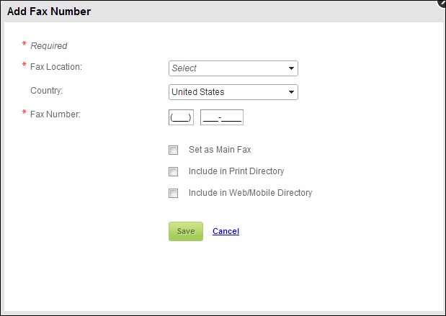Image resolution: width=446 pixels, height=316 pixels.
Task: Click the Fax Location dropdown arrow
Action: point(291,68)
